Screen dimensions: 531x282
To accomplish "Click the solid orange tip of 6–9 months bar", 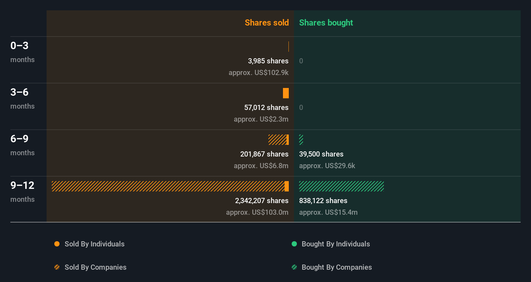I will click(287, 140).
